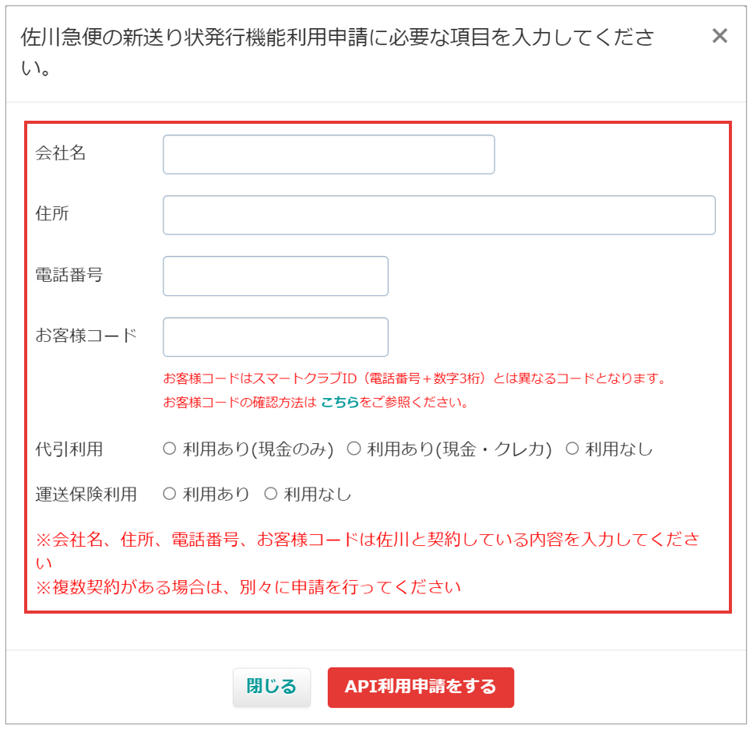Click the 電話番号 label text

[x=69, y=275]
